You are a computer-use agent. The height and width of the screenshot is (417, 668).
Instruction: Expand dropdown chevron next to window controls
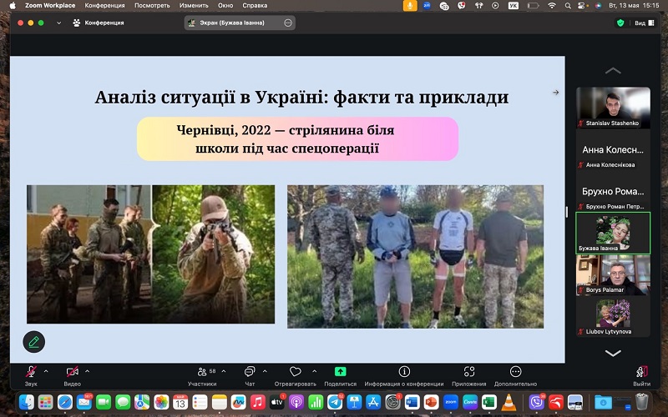pos(58,23)
